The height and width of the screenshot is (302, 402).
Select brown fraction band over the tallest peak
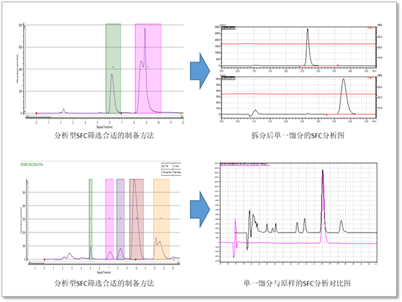[x=137, y=219]
